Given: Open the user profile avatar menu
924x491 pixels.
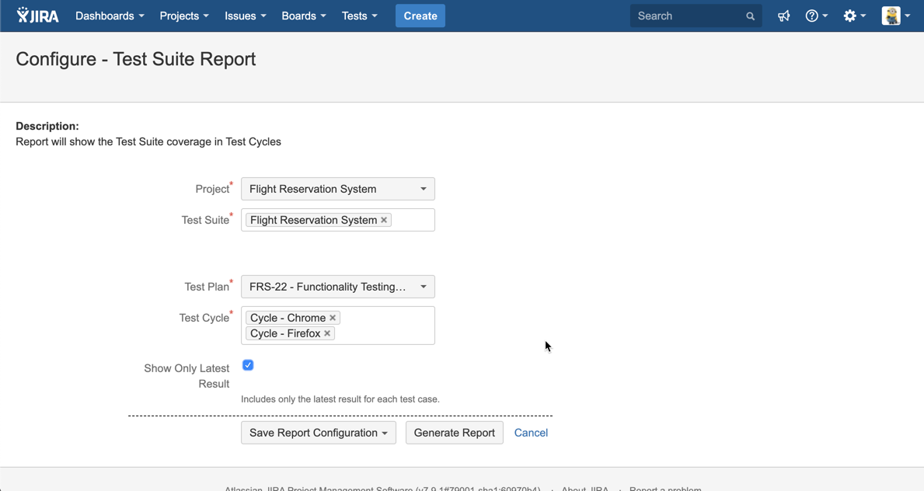Looking at the screenshot, I should [896, 16].
